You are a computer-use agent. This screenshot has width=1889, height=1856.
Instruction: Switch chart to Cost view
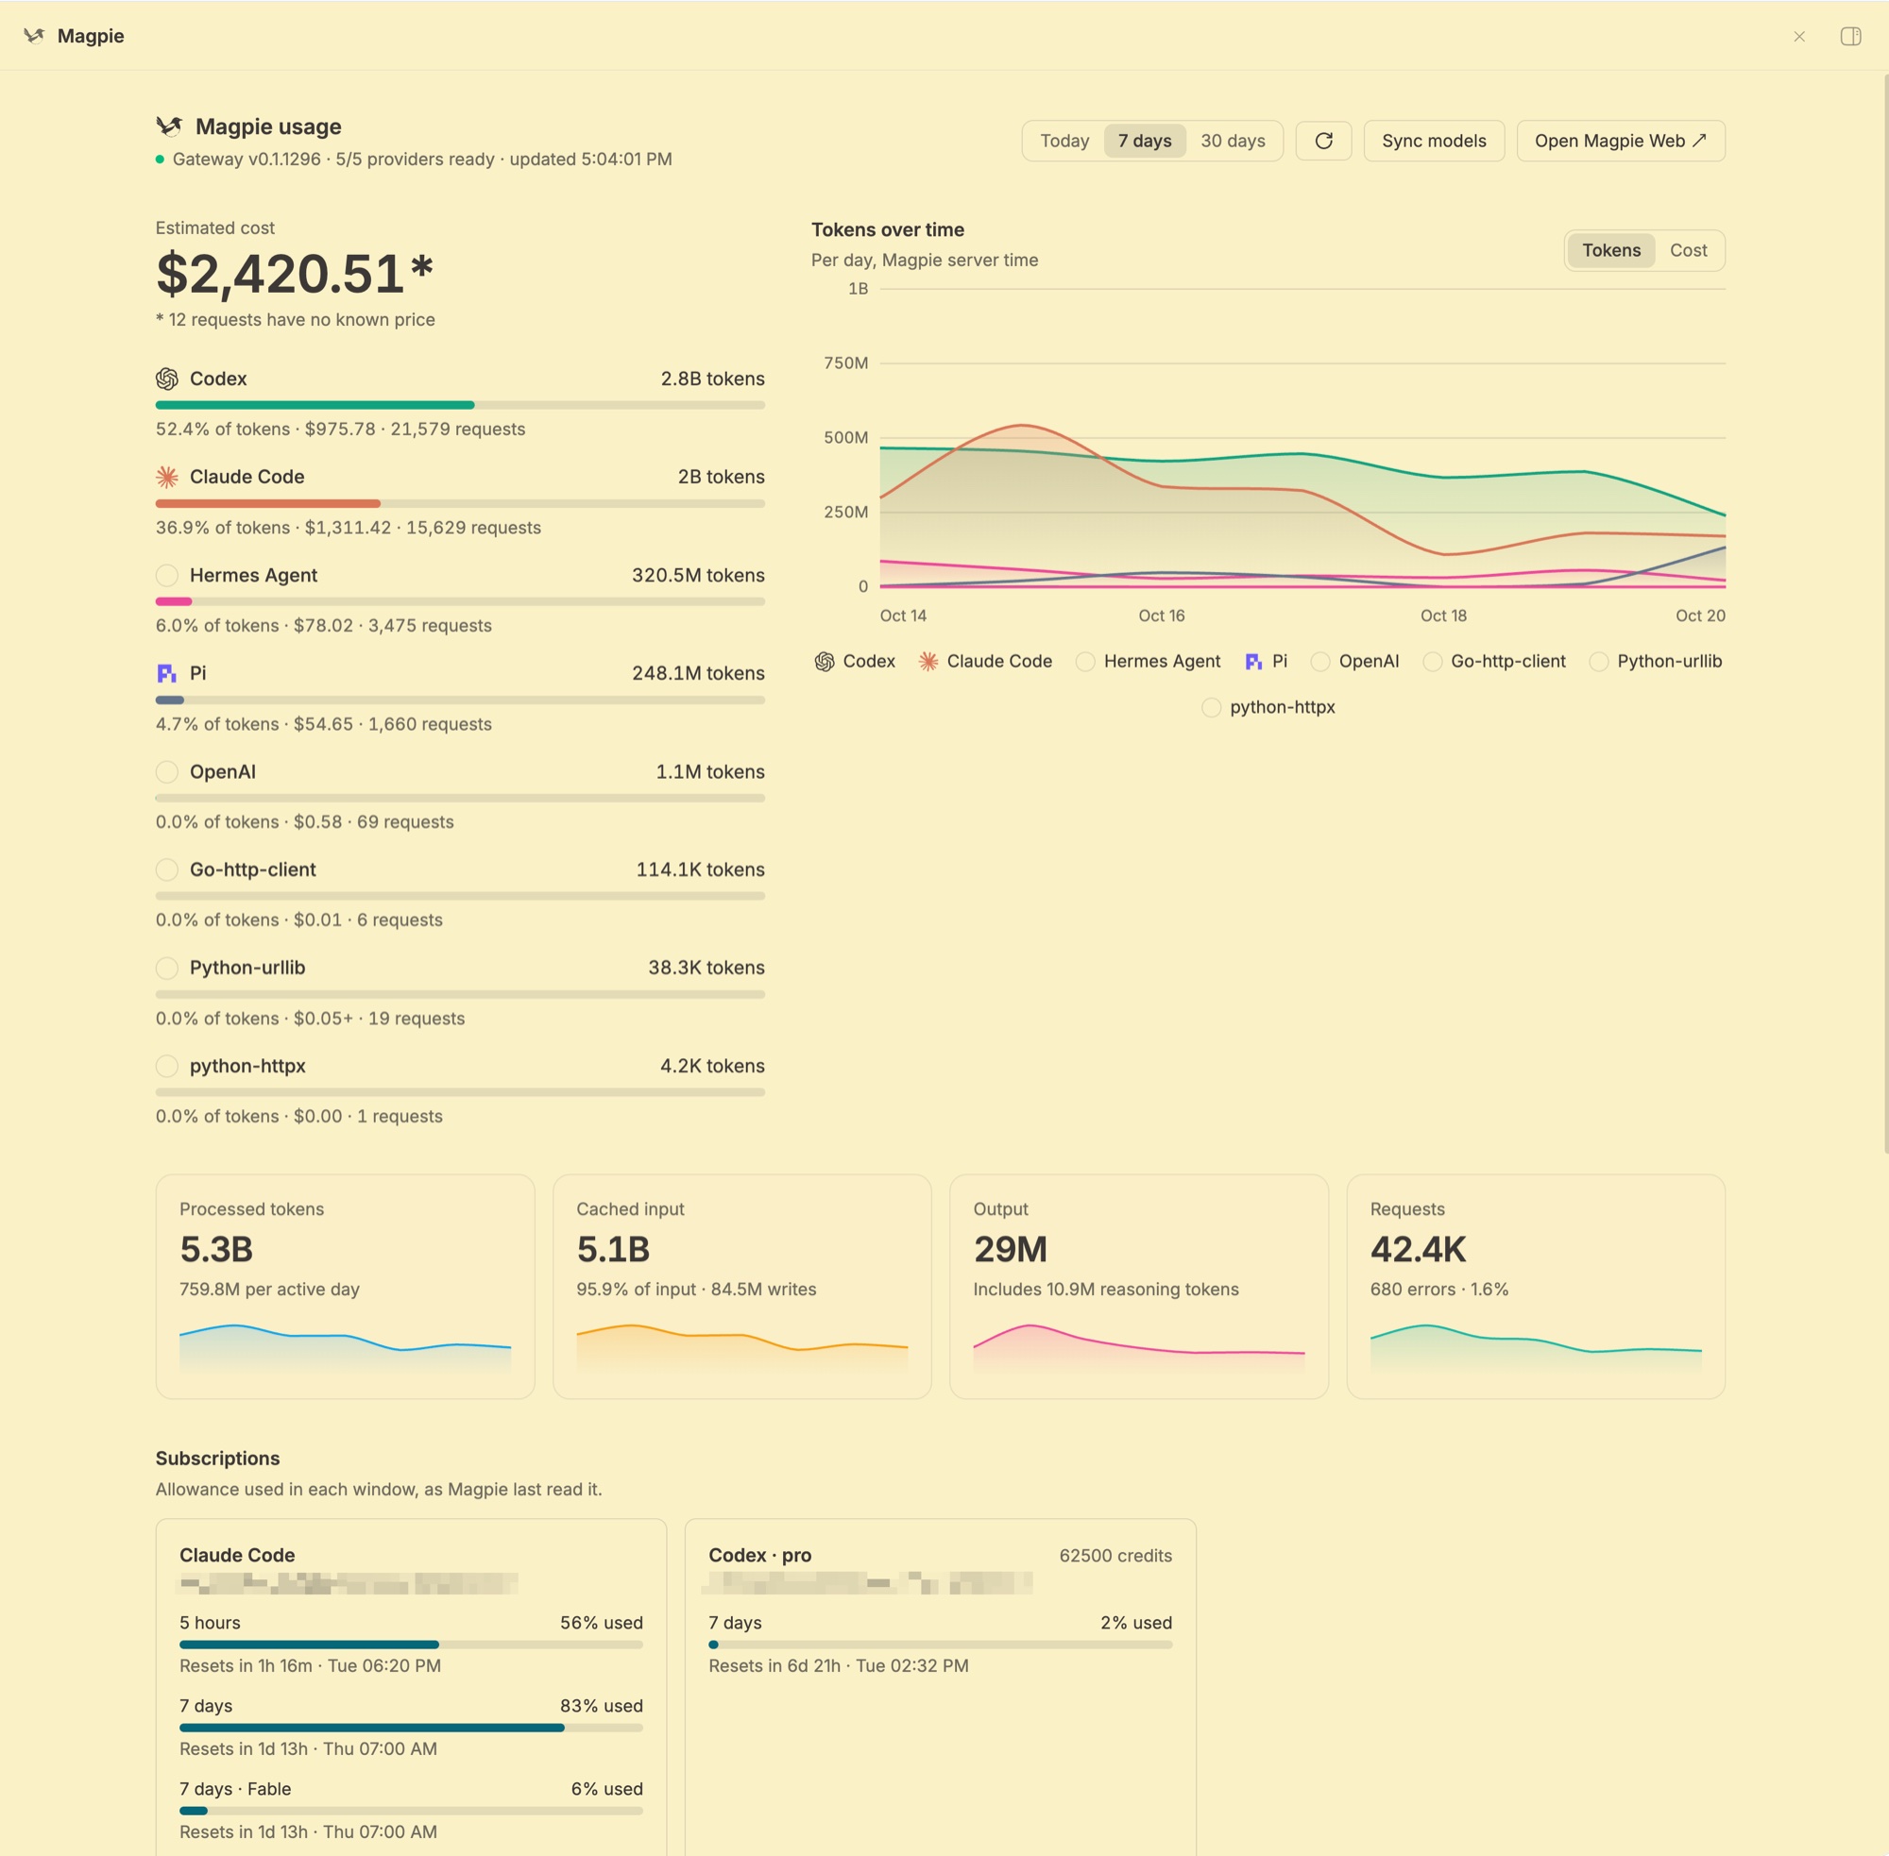click(x=1688, y=250)
